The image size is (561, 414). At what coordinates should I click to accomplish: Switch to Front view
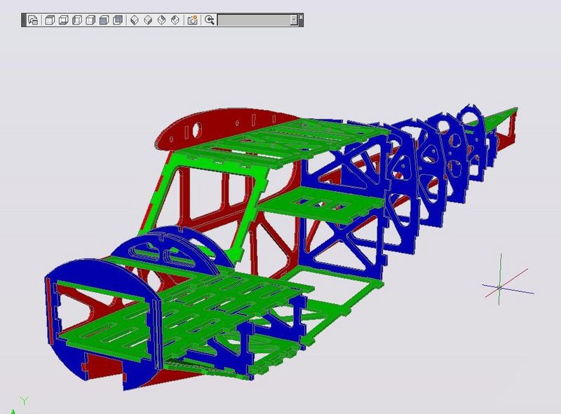[x=104, y=20]
